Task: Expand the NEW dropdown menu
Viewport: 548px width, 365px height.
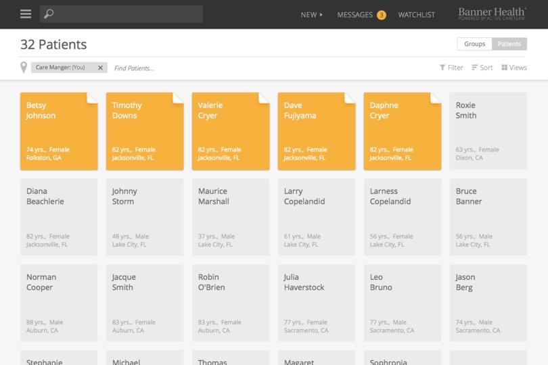Action: pyautogui.click(x=311, y=15)
